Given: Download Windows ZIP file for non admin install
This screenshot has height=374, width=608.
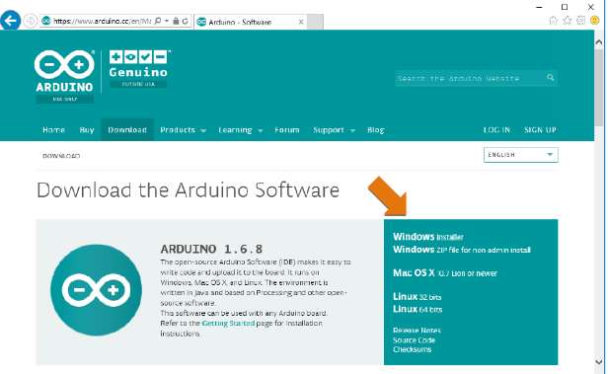Looking at the screenshot, I should 462,250.
